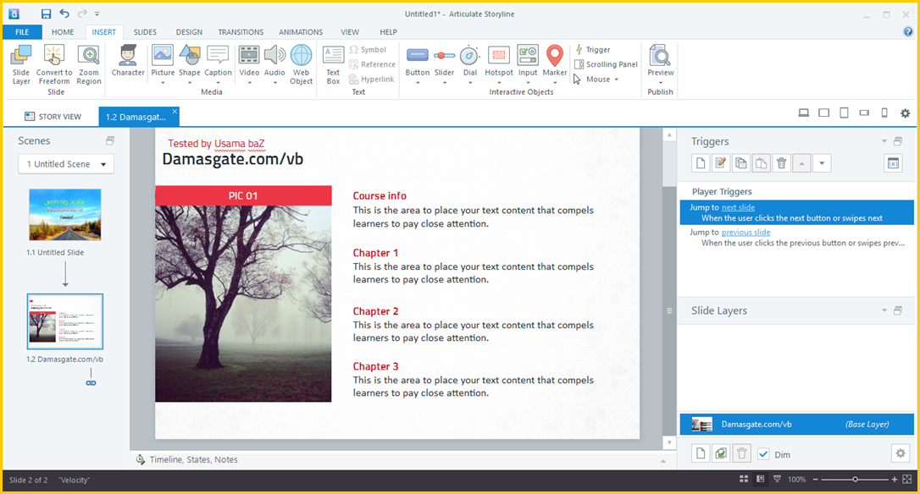Zoom in with the plus button
This screenshot has height=494, width=920.
click(x=895, y=480)
